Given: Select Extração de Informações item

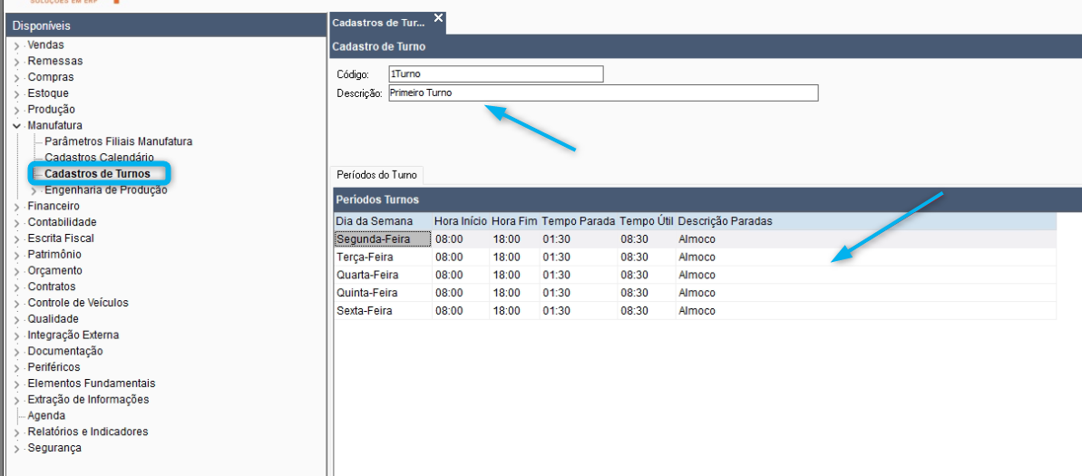Looking at the screenshot, I should point(88,400).
